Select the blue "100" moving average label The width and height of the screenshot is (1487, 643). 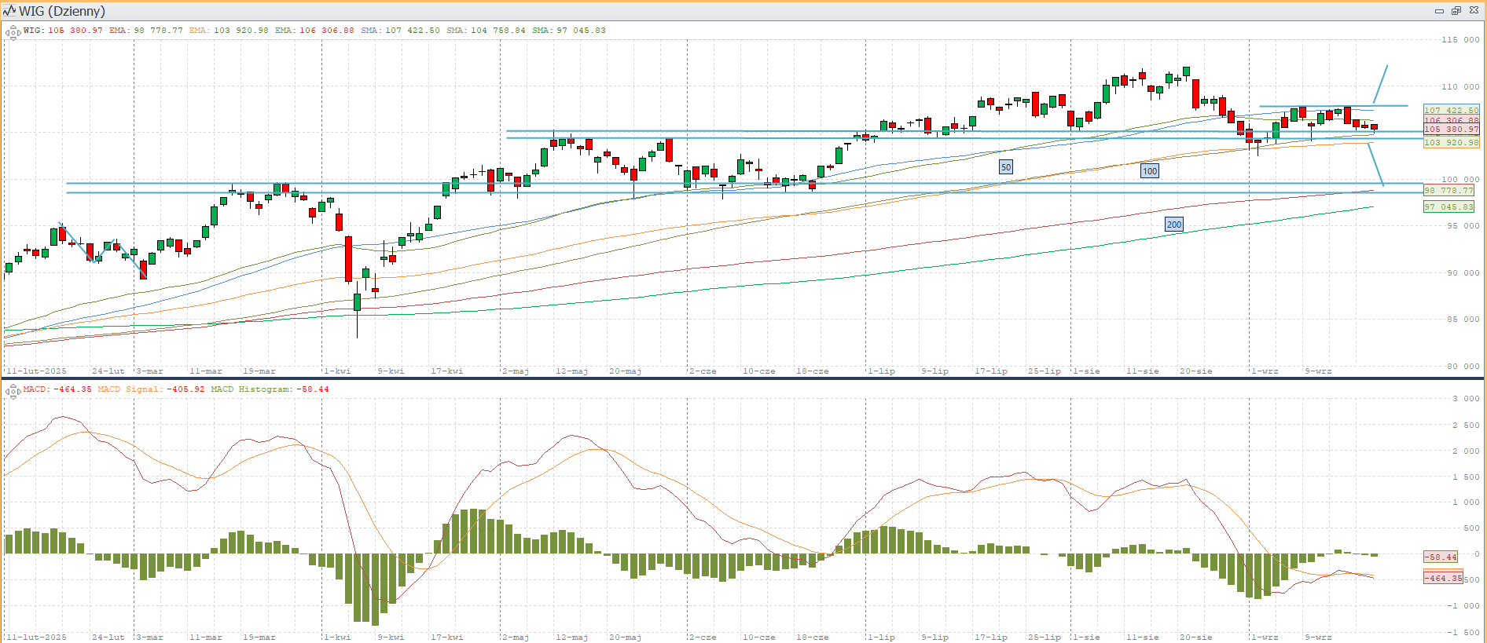(x=1149, y=171)
